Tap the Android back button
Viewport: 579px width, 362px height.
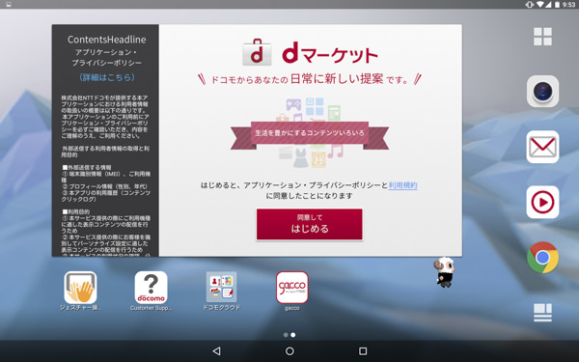pos(217,351)
